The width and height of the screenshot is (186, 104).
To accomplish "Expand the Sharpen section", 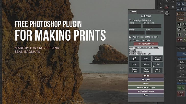I will pos(146,80).
